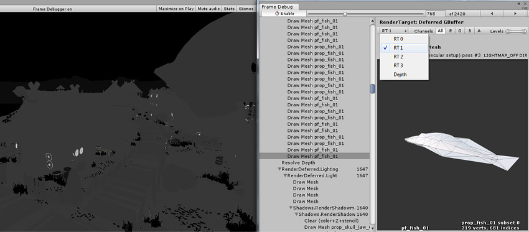Screen dimensions: 529x232
Task: Click the scrollbar up arrow in event list
Action: (x=372, y=21)
